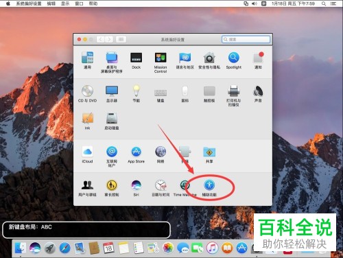Open the Notifications preference pane

coord(258,60)
